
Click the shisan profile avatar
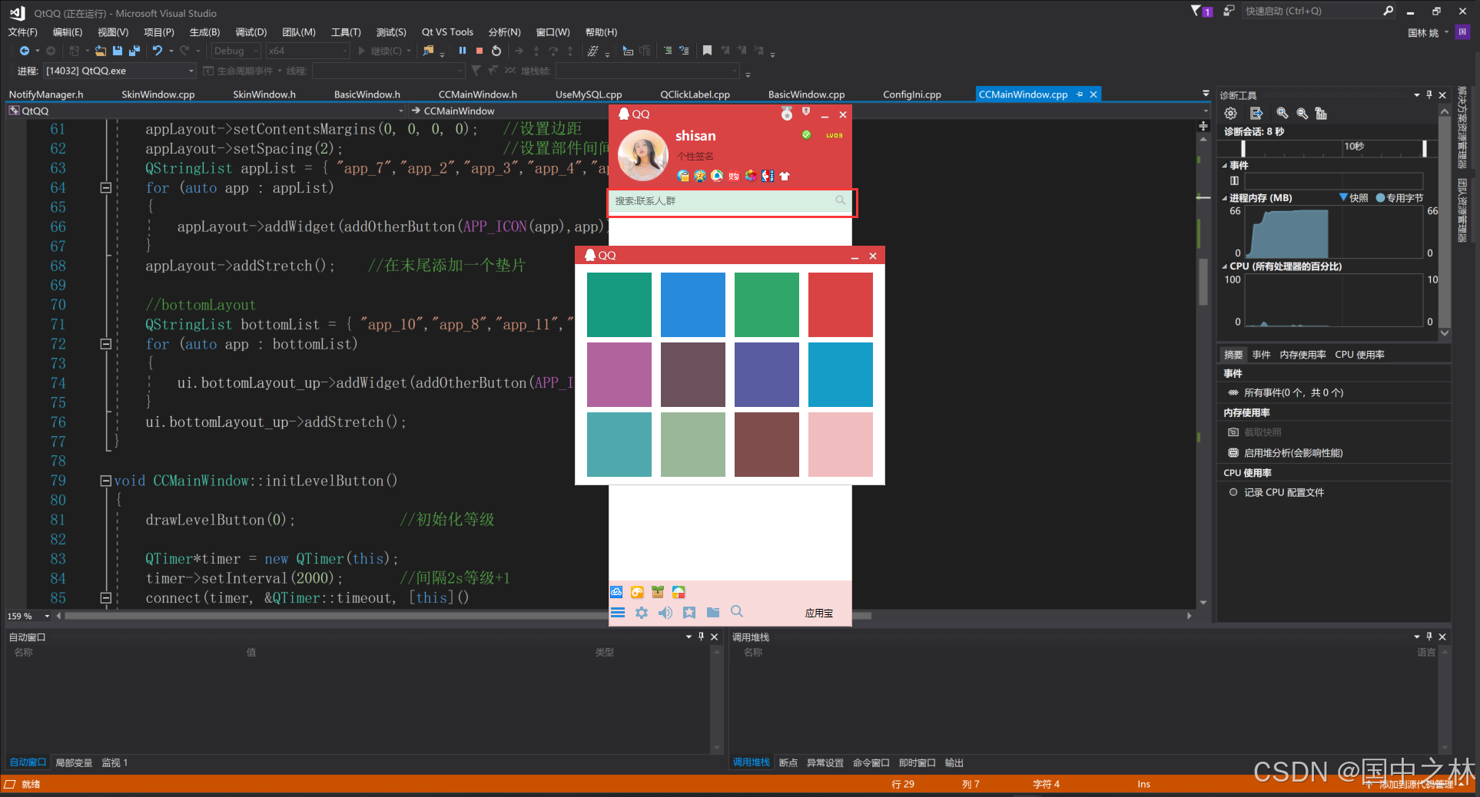tap(643, 155)
